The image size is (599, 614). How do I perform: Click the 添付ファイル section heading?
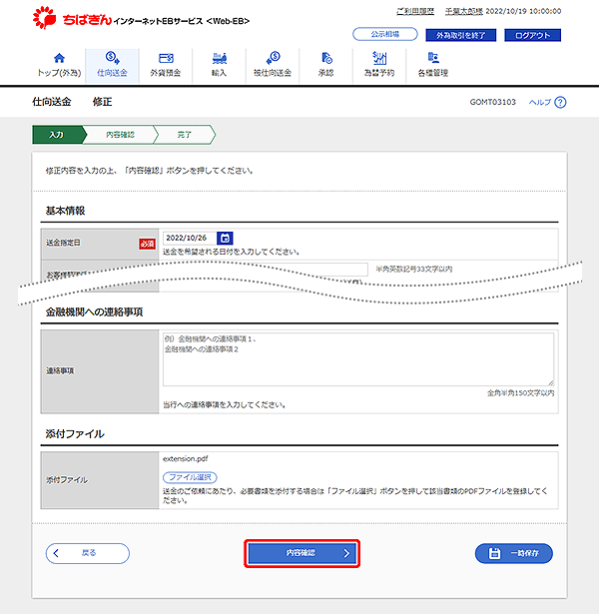[75, 434]
